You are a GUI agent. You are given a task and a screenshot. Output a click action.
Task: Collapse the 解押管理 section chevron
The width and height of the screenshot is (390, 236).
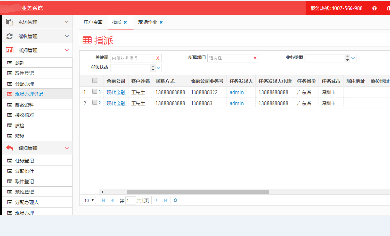(x=67, y=148)
